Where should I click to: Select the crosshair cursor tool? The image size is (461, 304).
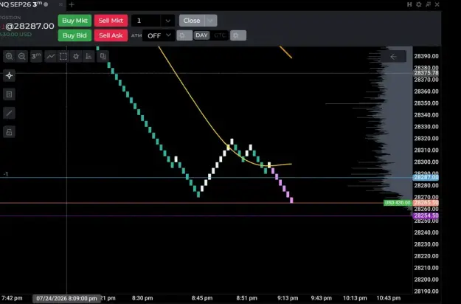point(9,75)
